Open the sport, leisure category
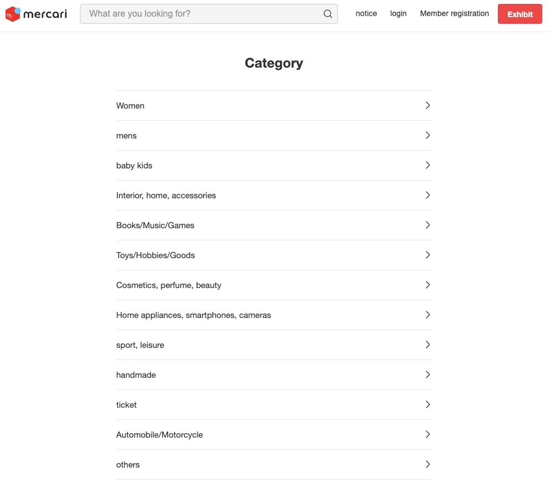This screenshot has height=493, width=550. click(274, 345)
